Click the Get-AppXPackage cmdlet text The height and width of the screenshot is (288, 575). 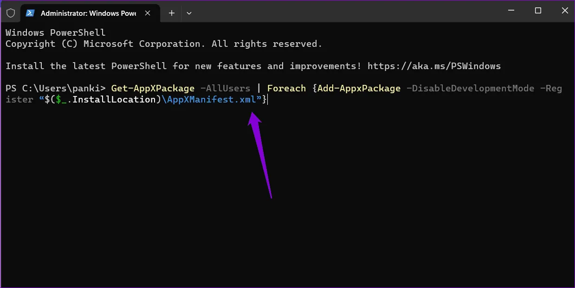tap(153, 89)
